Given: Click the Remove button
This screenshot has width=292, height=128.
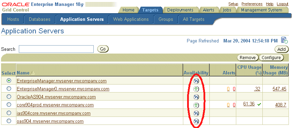Looking at the screenshot, I should click(248, 58).
